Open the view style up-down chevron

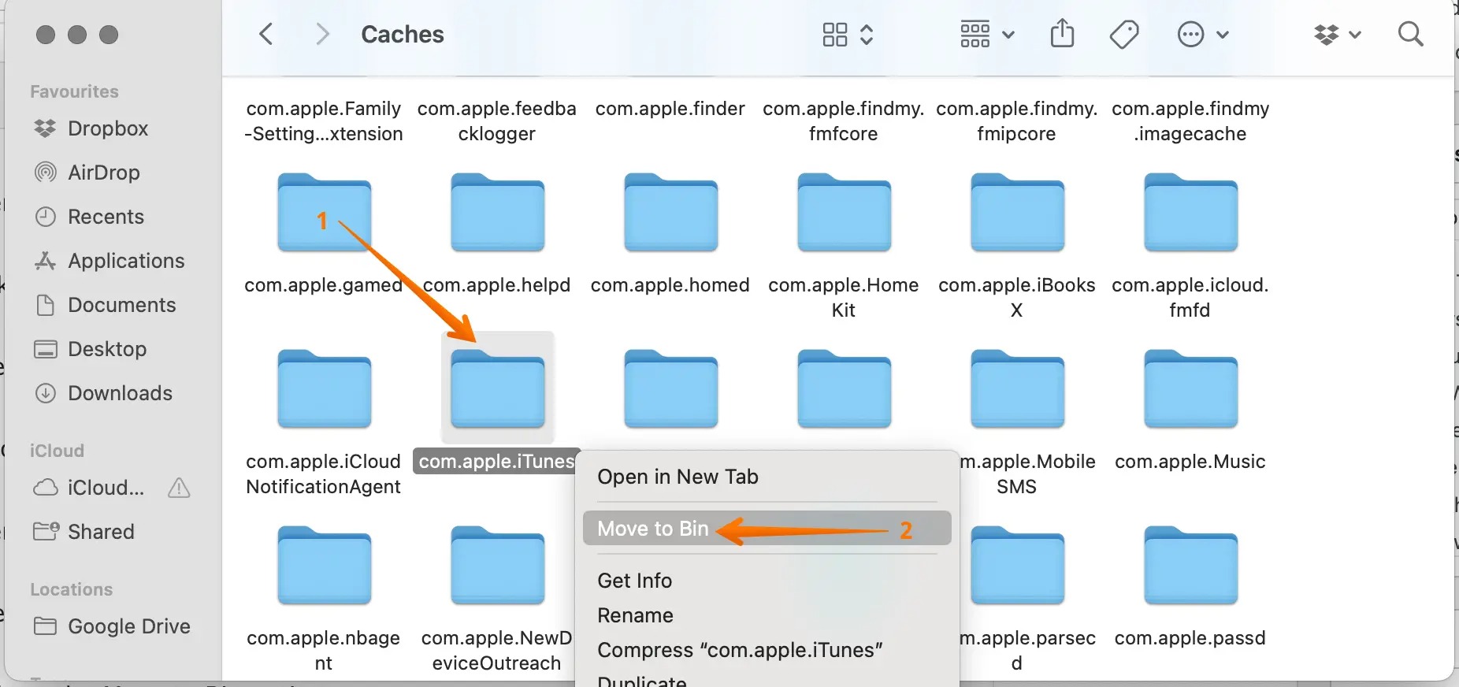pyautogui.click(x=867, y=35)
